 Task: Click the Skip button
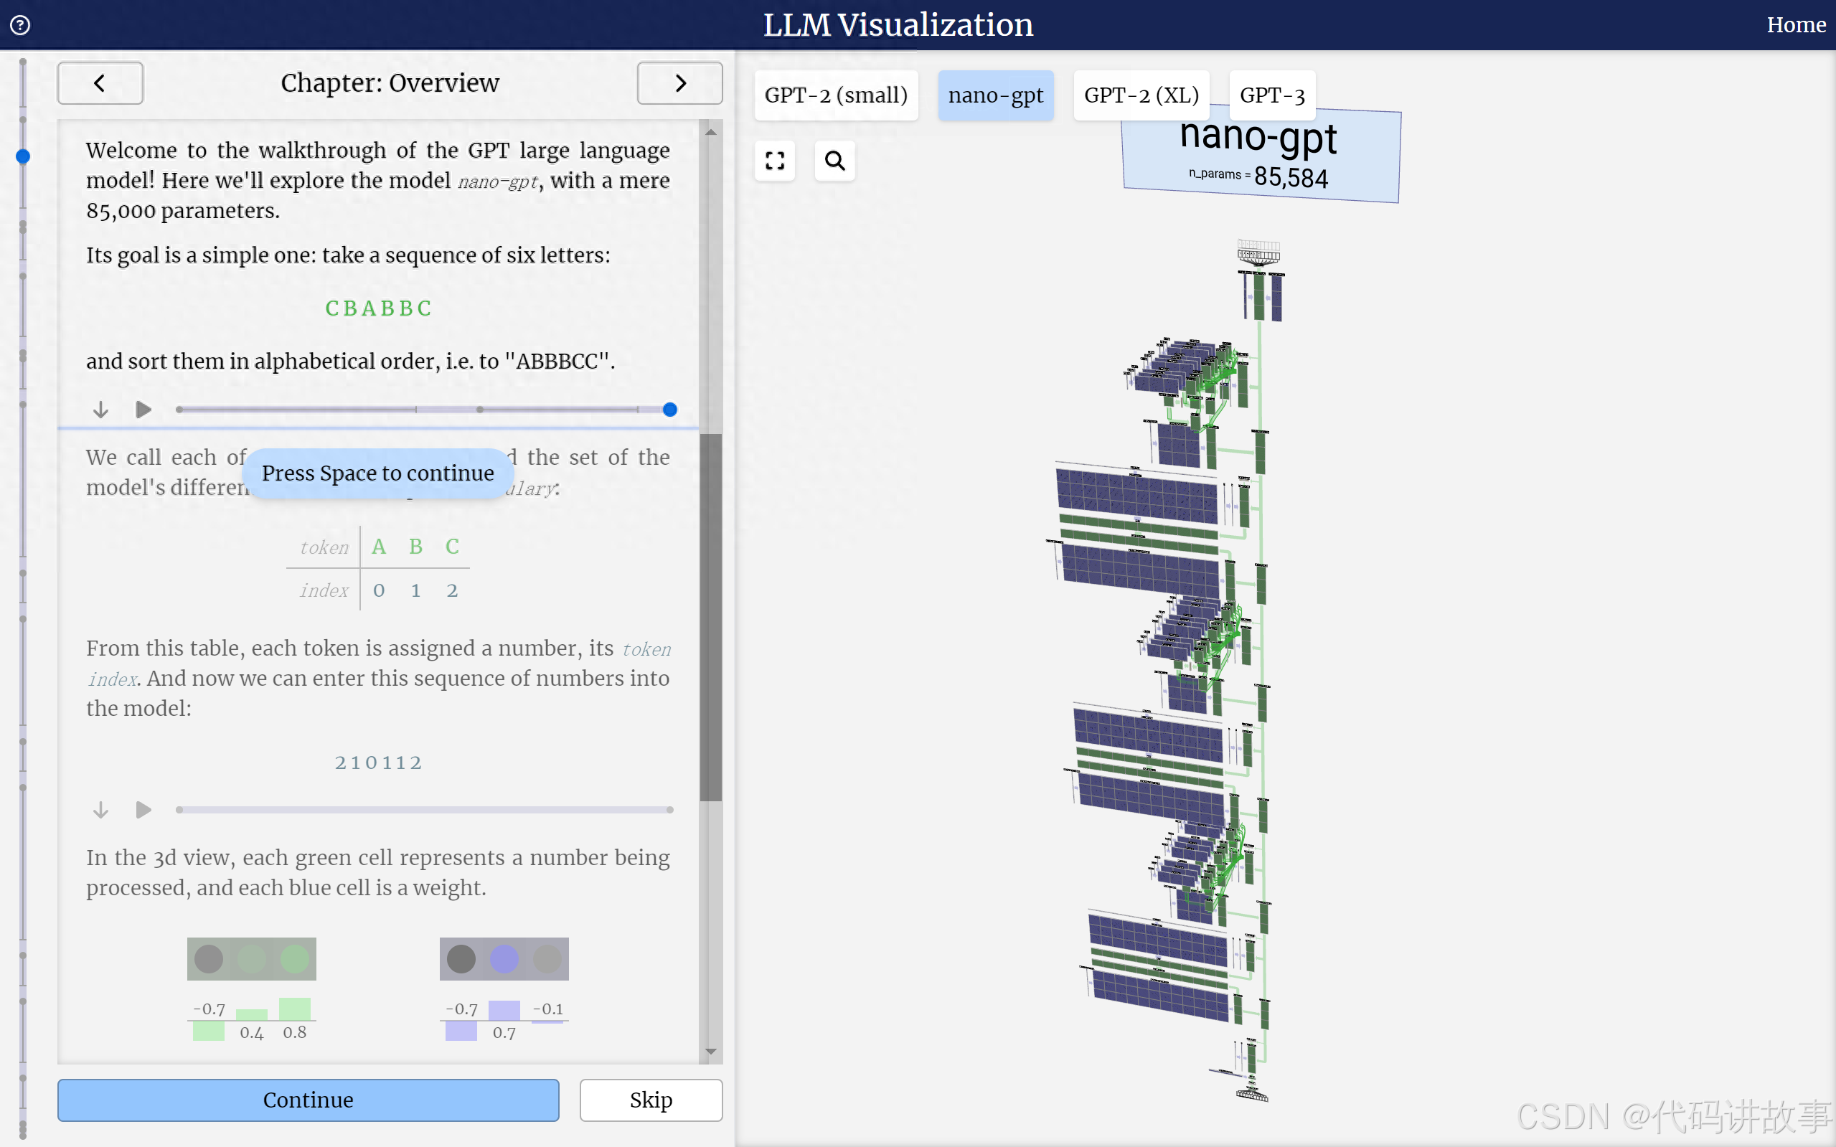[x=651, y=1100]
